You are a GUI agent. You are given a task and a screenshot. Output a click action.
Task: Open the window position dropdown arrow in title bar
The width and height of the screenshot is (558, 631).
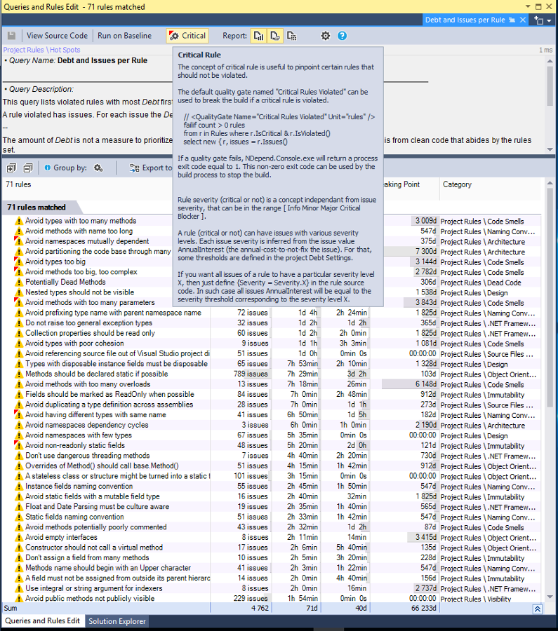click(529, 6)
